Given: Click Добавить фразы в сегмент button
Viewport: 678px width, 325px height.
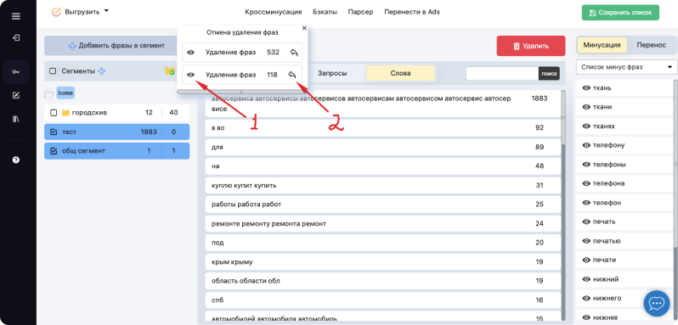Looking at the screenshot, I should [x=116, y=45].
